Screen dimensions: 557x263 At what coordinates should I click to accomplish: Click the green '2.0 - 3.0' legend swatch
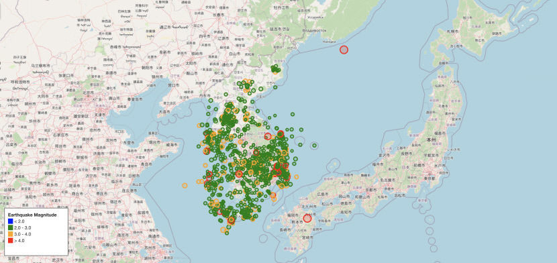(10, 228)
